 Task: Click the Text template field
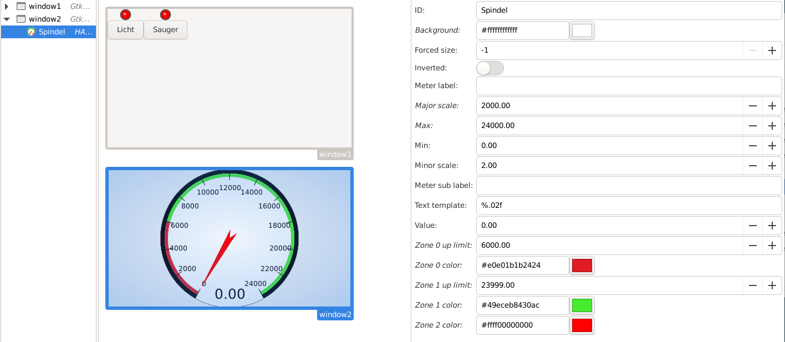(x=629, y=206)
